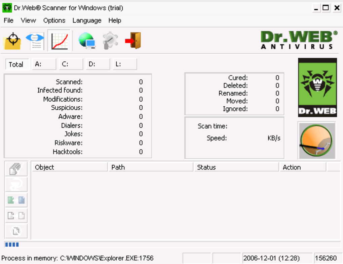The width and height of the screenshot is (343, 264).
Task: Launch the virus database update
Action: tap(86, 40)
